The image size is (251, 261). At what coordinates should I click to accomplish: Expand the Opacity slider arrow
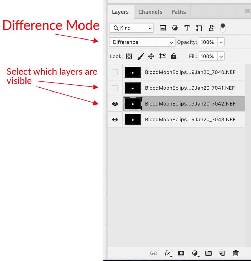tap(221, 42)
